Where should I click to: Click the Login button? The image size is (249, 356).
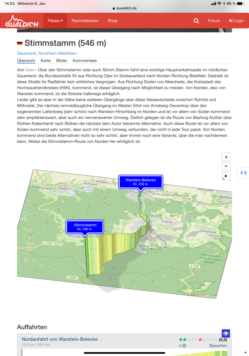tap(236, 21)
